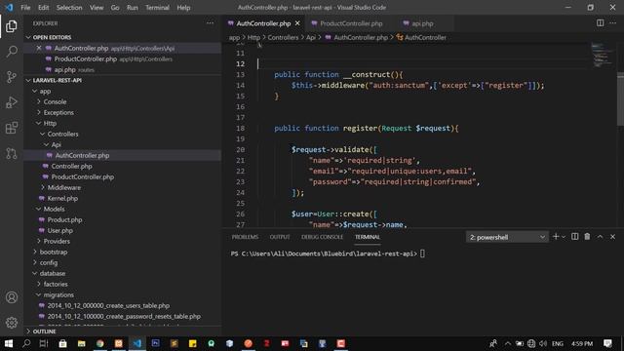This screenshot has width=624, height=351.
Task: Close the AuthController.php tab
Action: (x=297, y=23)
